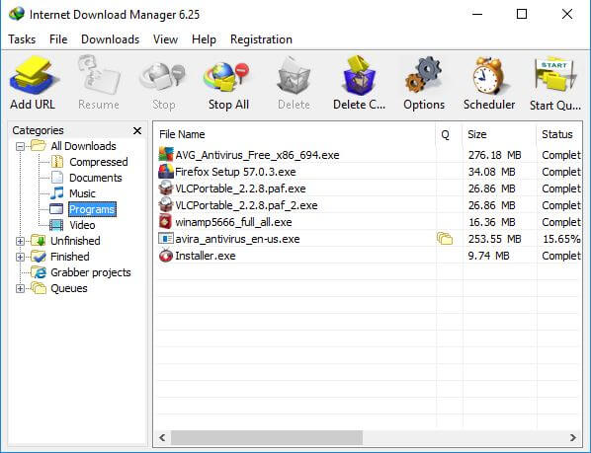Close the Categories panel

point(137,130)
